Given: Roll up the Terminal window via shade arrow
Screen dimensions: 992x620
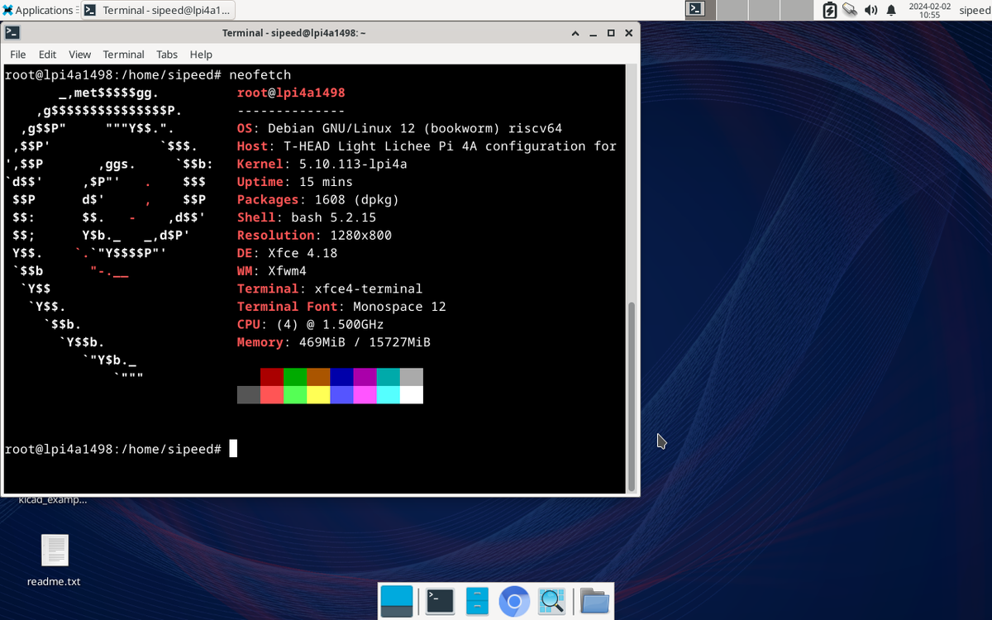Looking at the screenshot, I should pos(575,33).
